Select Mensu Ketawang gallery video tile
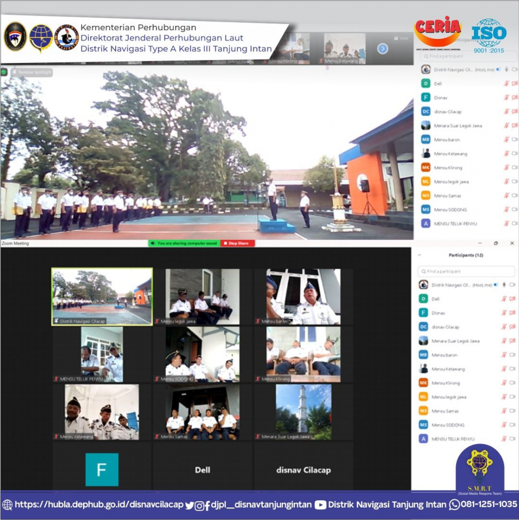The width and height of the screenshot is (519, 520). click(x=102, y=412)
